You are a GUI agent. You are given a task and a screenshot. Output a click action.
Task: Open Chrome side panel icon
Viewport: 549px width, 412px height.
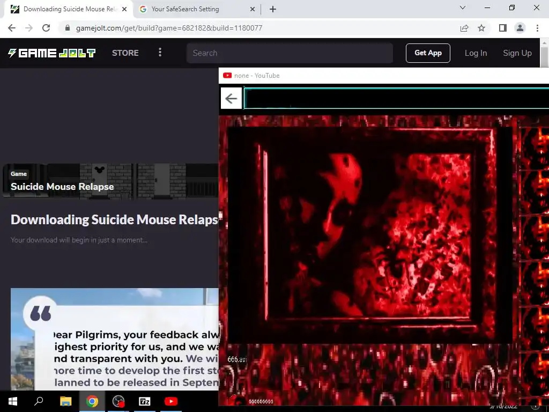click(x=503, y=28)
